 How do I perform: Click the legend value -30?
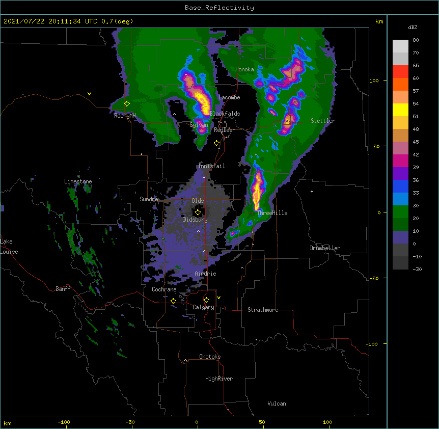click(x=417, y=270)
